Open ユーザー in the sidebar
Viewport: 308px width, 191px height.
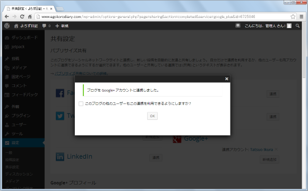click(x=23, y=125)
